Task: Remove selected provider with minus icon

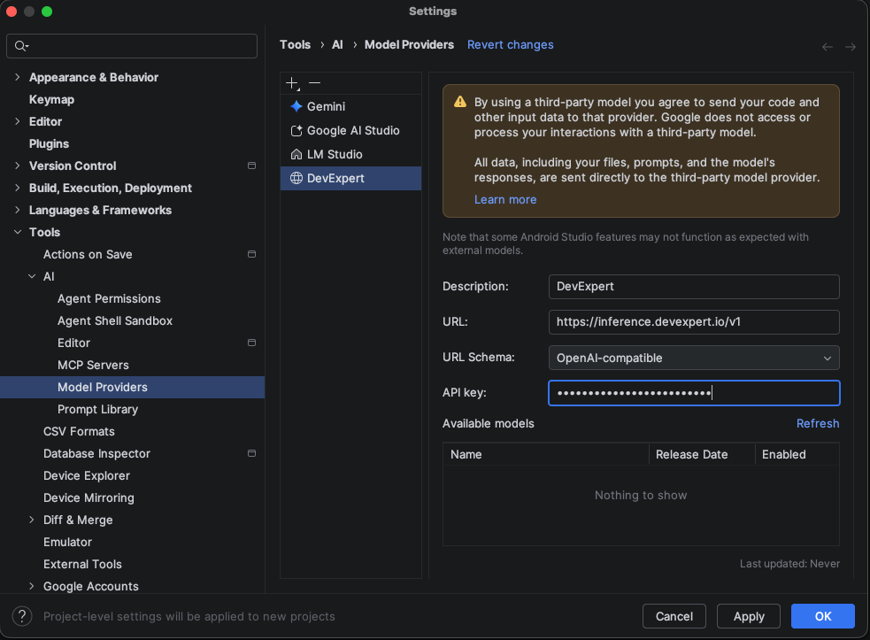Action: [x=314, y=83]
